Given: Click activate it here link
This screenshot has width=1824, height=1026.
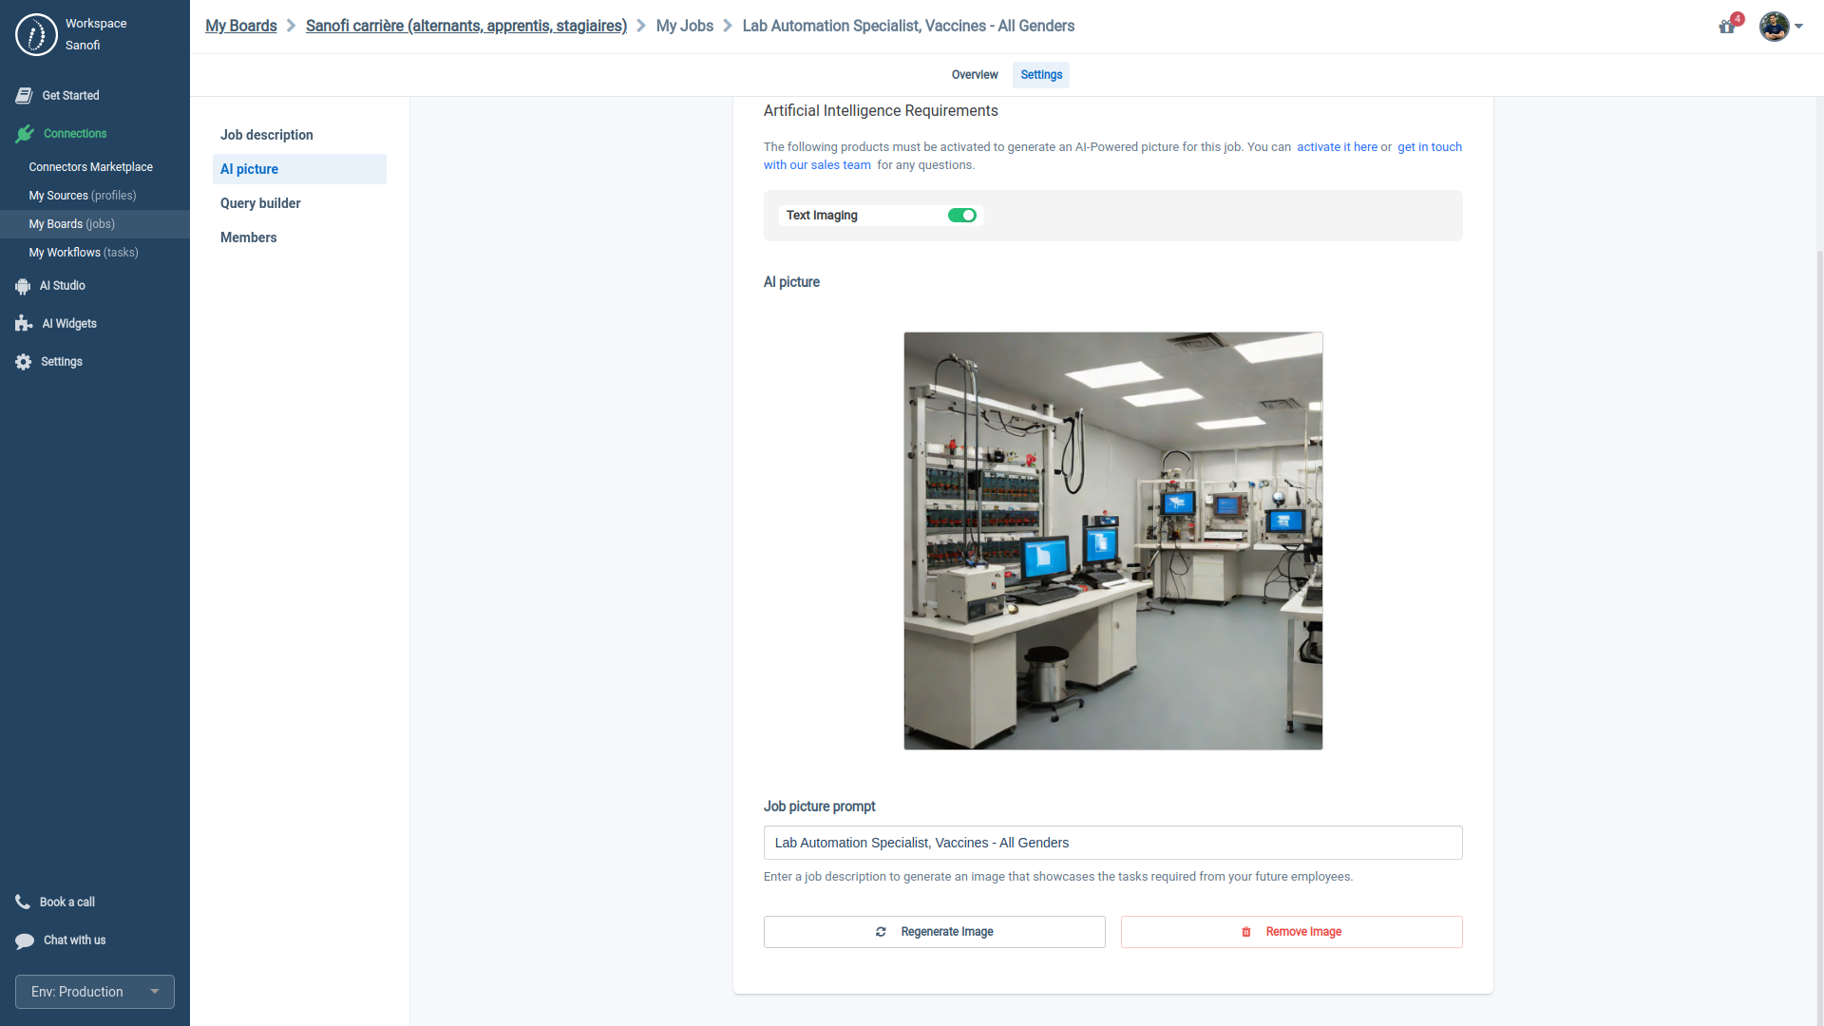Looking at the screenshot, I should 1336,146.
